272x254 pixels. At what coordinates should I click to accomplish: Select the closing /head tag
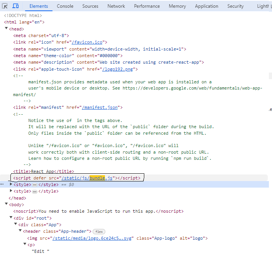17,198
